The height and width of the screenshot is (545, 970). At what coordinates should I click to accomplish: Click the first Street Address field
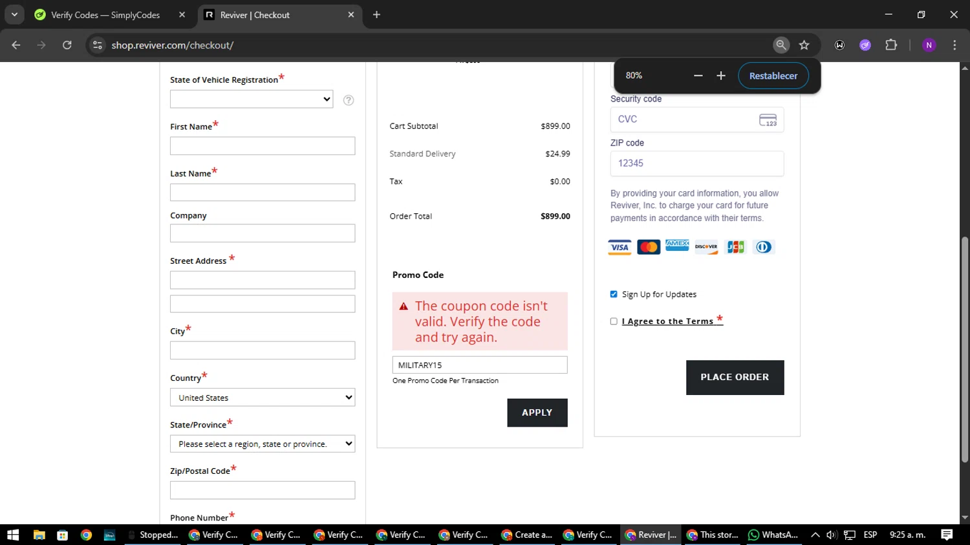[263, 280]
